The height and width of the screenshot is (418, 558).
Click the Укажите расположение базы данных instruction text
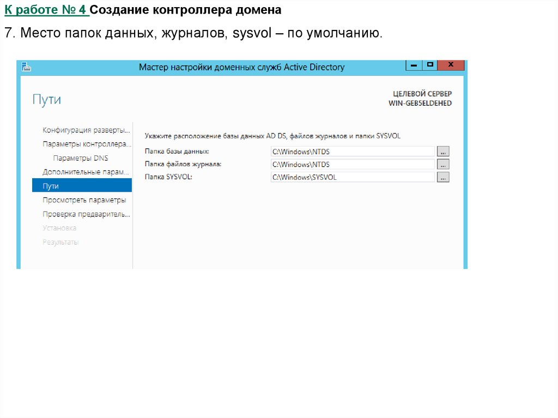click(272, 136)
